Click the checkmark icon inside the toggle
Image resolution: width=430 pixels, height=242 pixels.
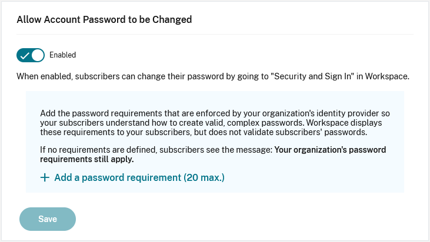[x=25, y=55]
